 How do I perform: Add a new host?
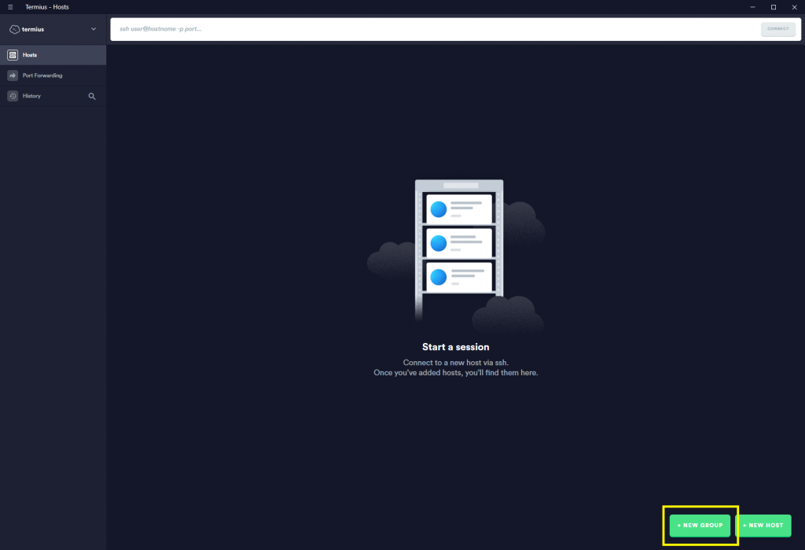click(x=763, y=526)
